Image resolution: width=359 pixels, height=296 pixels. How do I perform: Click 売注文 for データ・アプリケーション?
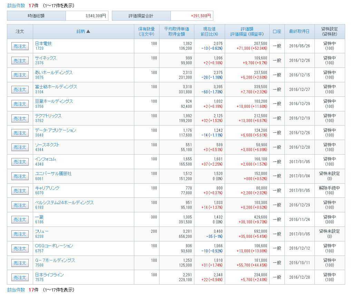click(20, 133)
